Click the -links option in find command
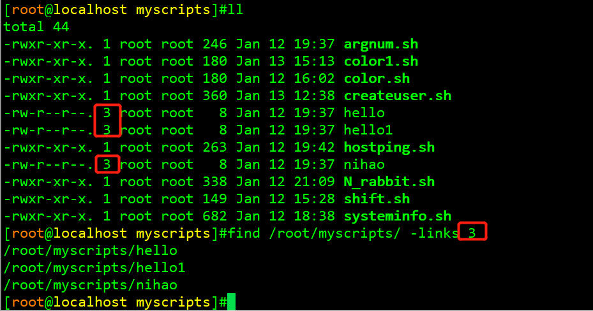Viewport: 593px width, 311px height. (434, 233)
